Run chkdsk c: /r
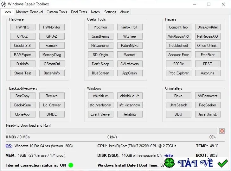 click(130, 96)
